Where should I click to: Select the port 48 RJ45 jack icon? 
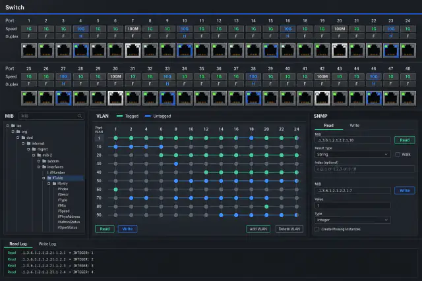point(408,98)
